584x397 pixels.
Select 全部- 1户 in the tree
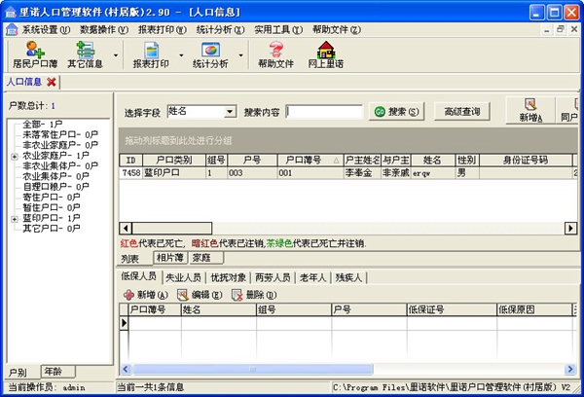click(x=43, y=124)
